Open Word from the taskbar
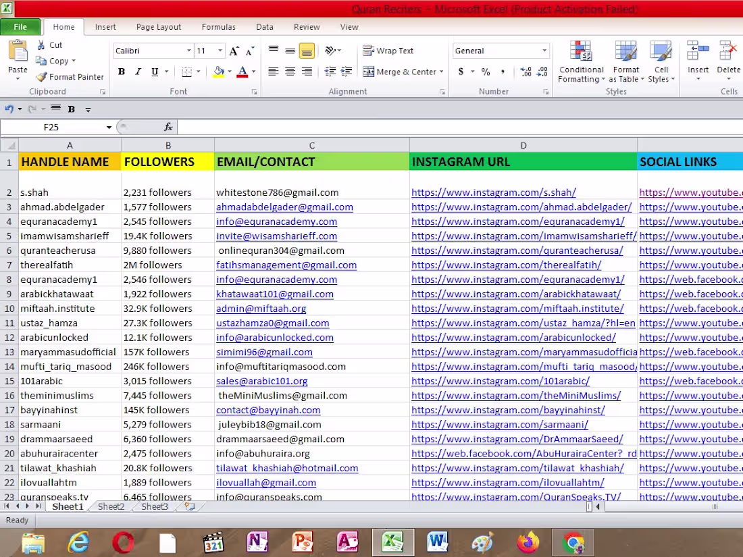The height and width of the screenshot is (557, 743). click(x=437, y=542)
